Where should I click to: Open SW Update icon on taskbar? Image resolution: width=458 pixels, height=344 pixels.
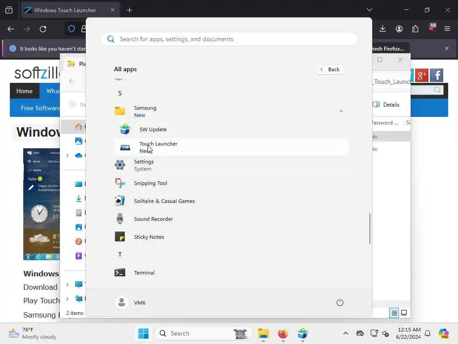coord(302,333)
